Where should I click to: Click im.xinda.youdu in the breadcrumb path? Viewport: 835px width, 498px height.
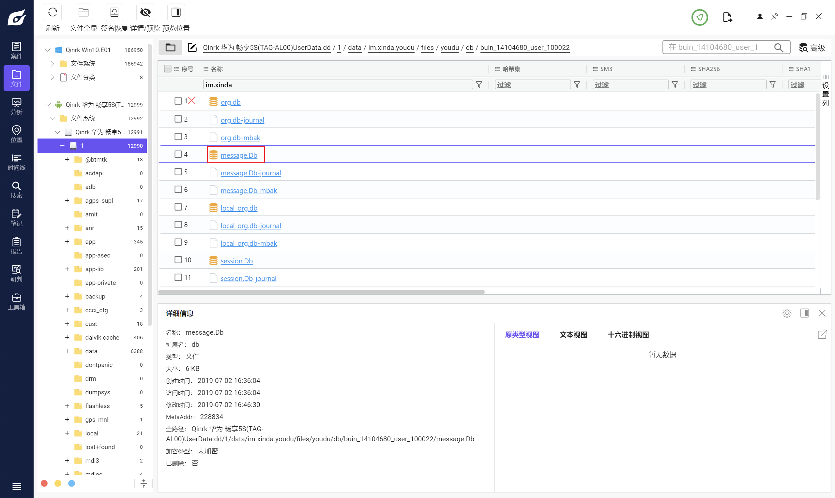pos(391,48)
